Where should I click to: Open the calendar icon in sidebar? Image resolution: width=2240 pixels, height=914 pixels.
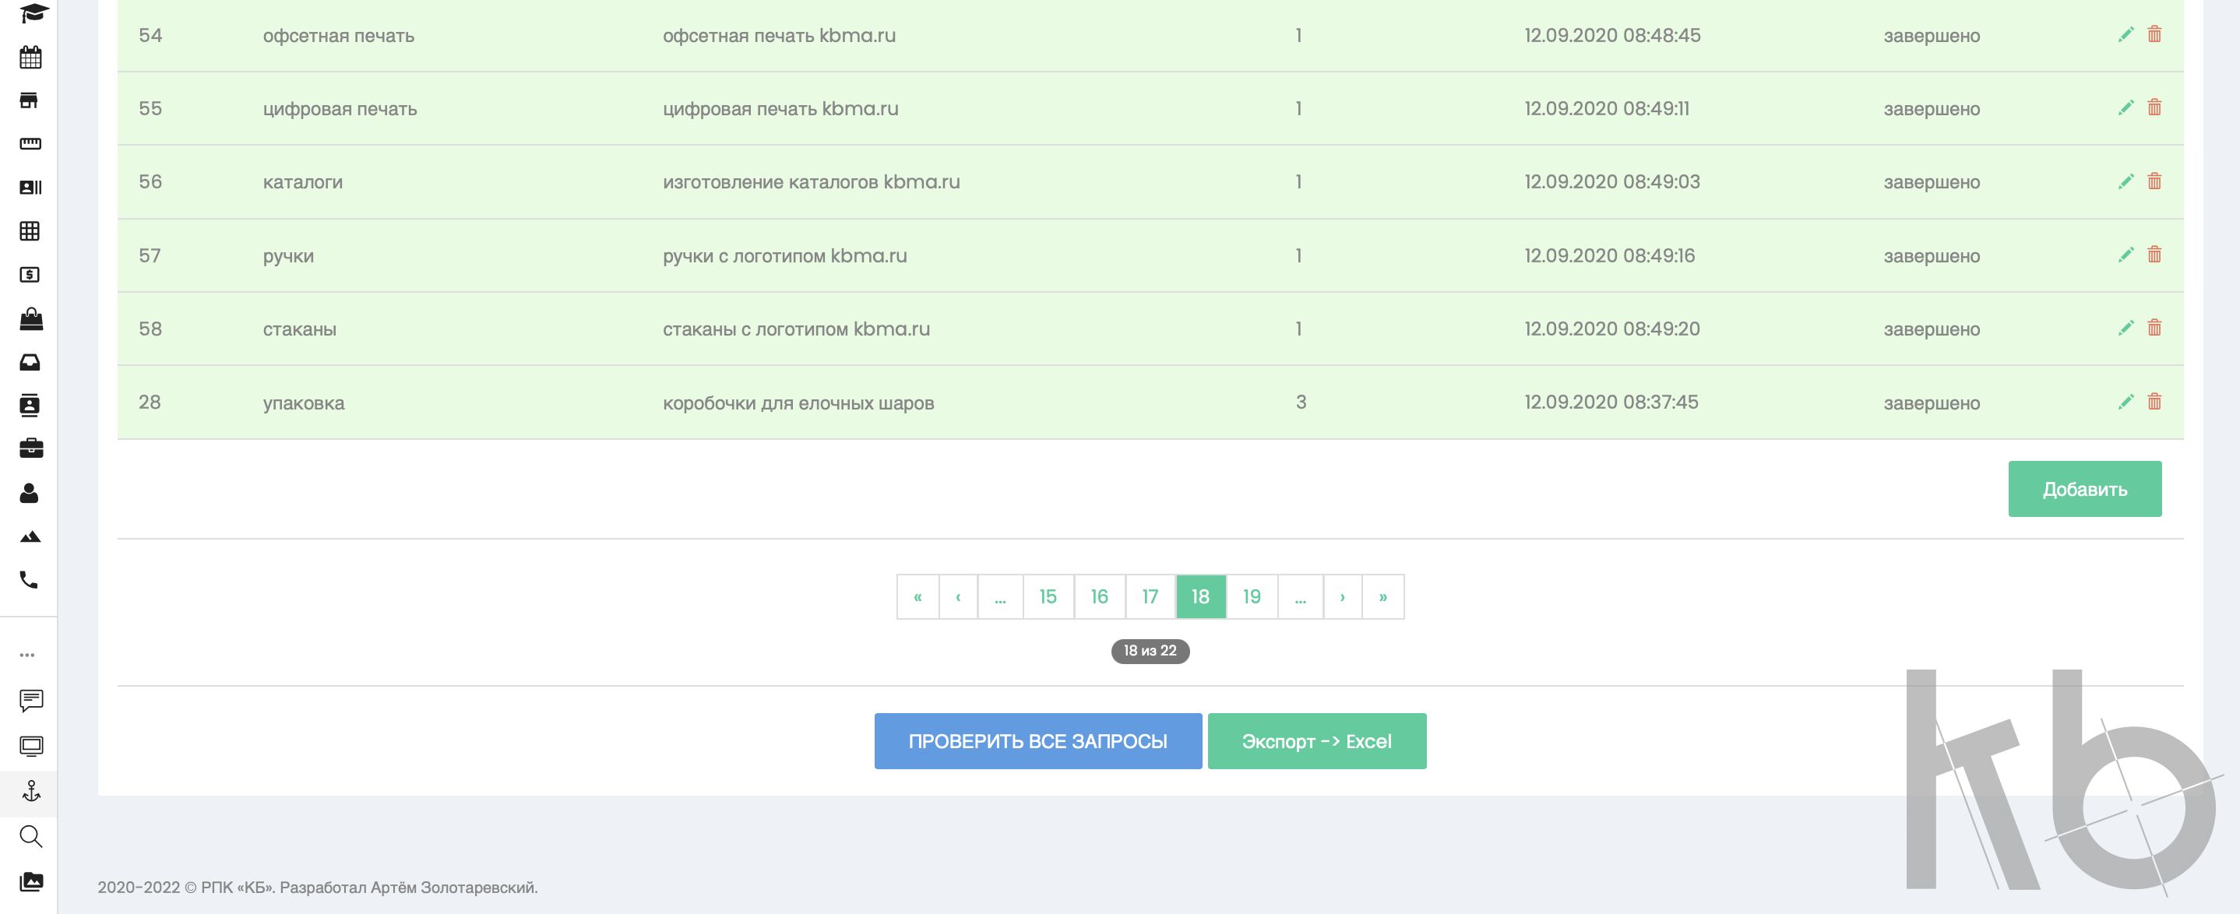pos(30,58)
